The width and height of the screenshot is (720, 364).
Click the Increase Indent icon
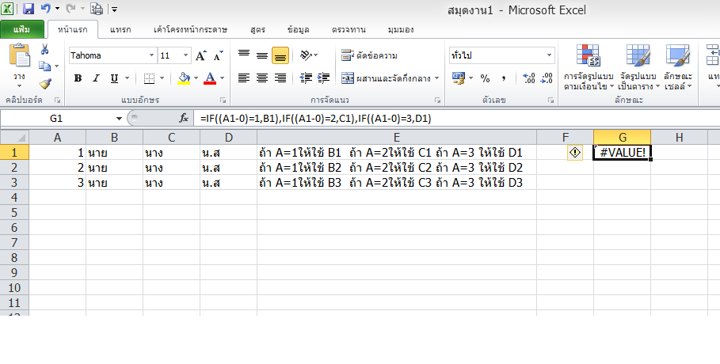pos(324,78)
